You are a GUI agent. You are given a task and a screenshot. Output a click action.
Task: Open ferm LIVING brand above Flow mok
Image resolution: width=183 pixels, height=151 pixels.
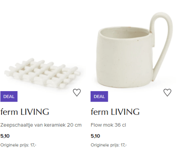115,112
